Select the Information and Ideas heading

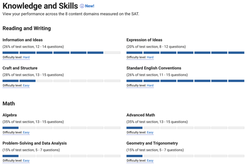pyautogui.click(x=23, y=40)
